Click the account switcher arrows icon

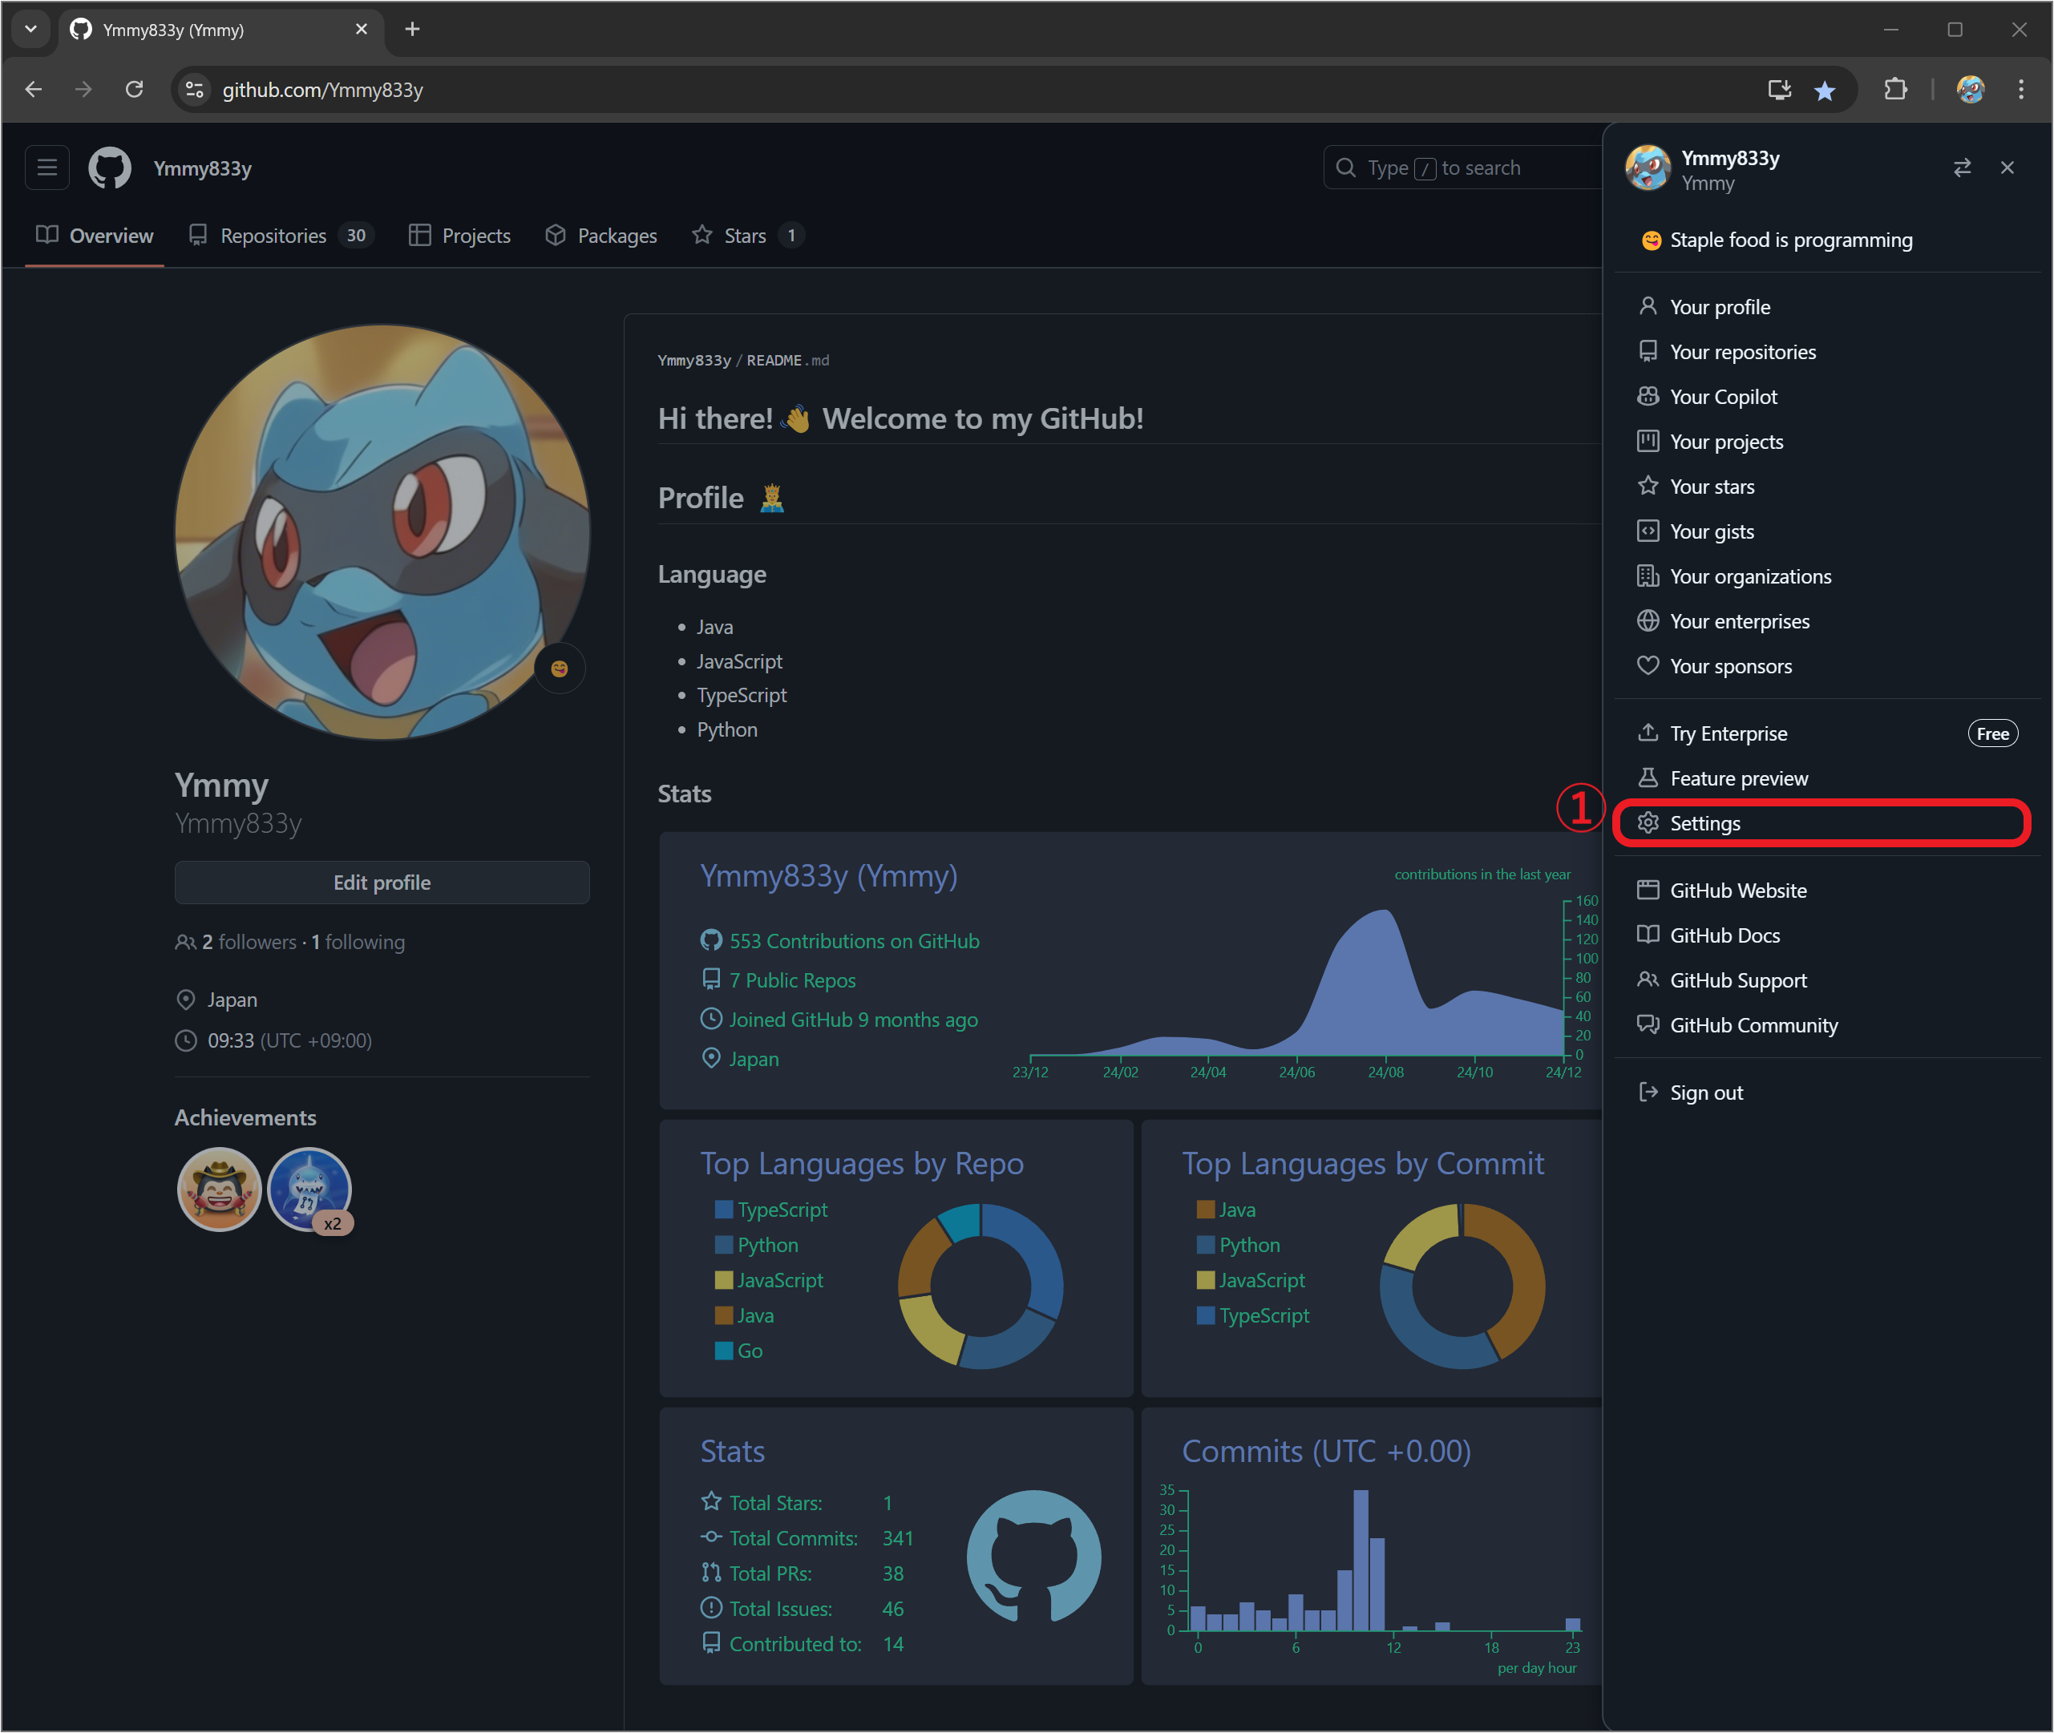[1962, 168]
